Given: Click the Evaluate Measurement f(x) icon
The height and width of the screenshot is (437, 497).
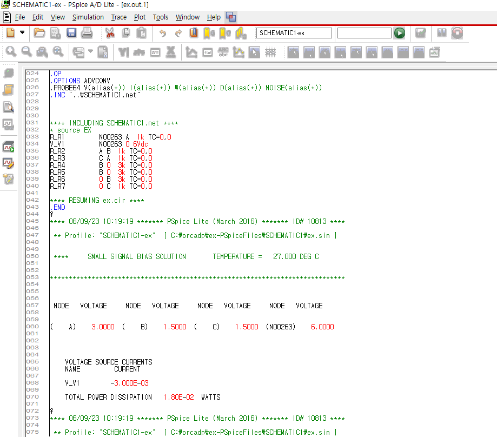Looking at the screenshot, I should 207,52.
